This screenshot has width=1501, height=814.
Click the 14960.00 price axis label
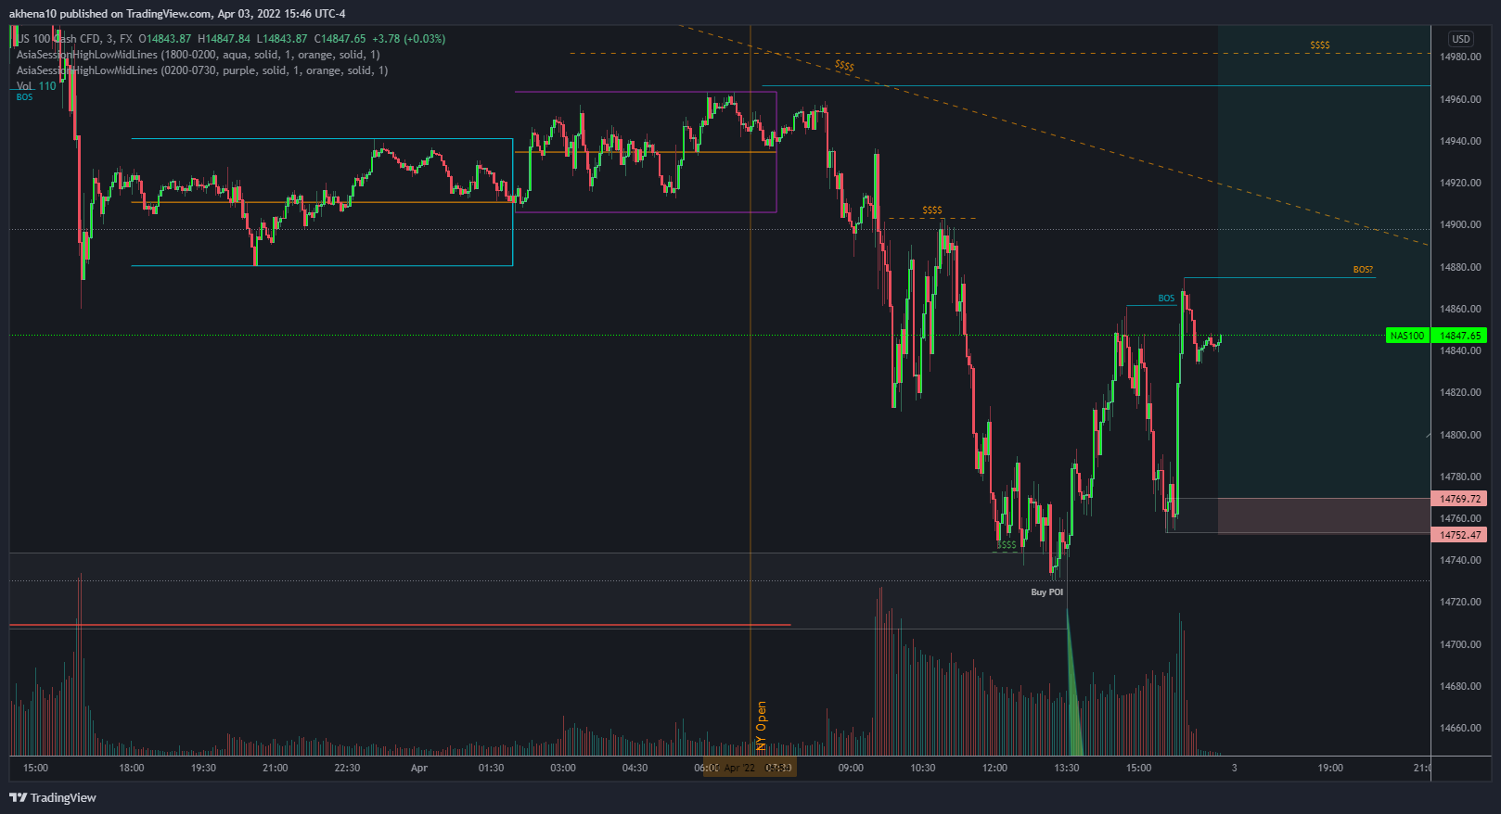[x=1460, y=99]
